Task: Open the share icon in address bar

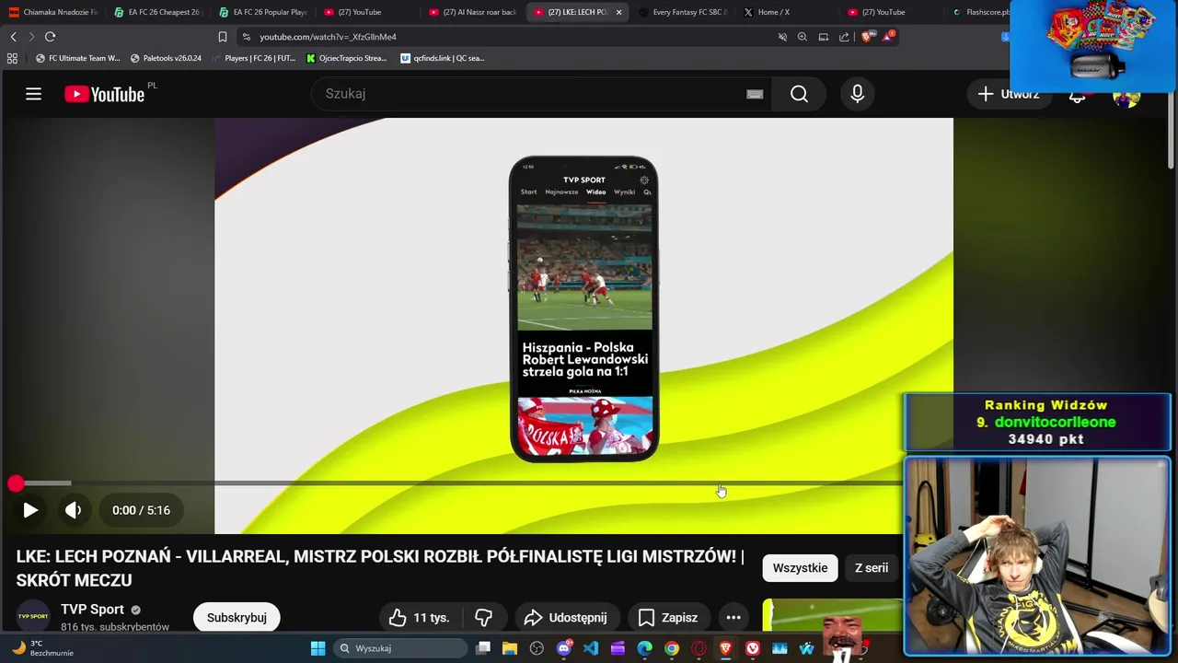Action: pos(844,37)
